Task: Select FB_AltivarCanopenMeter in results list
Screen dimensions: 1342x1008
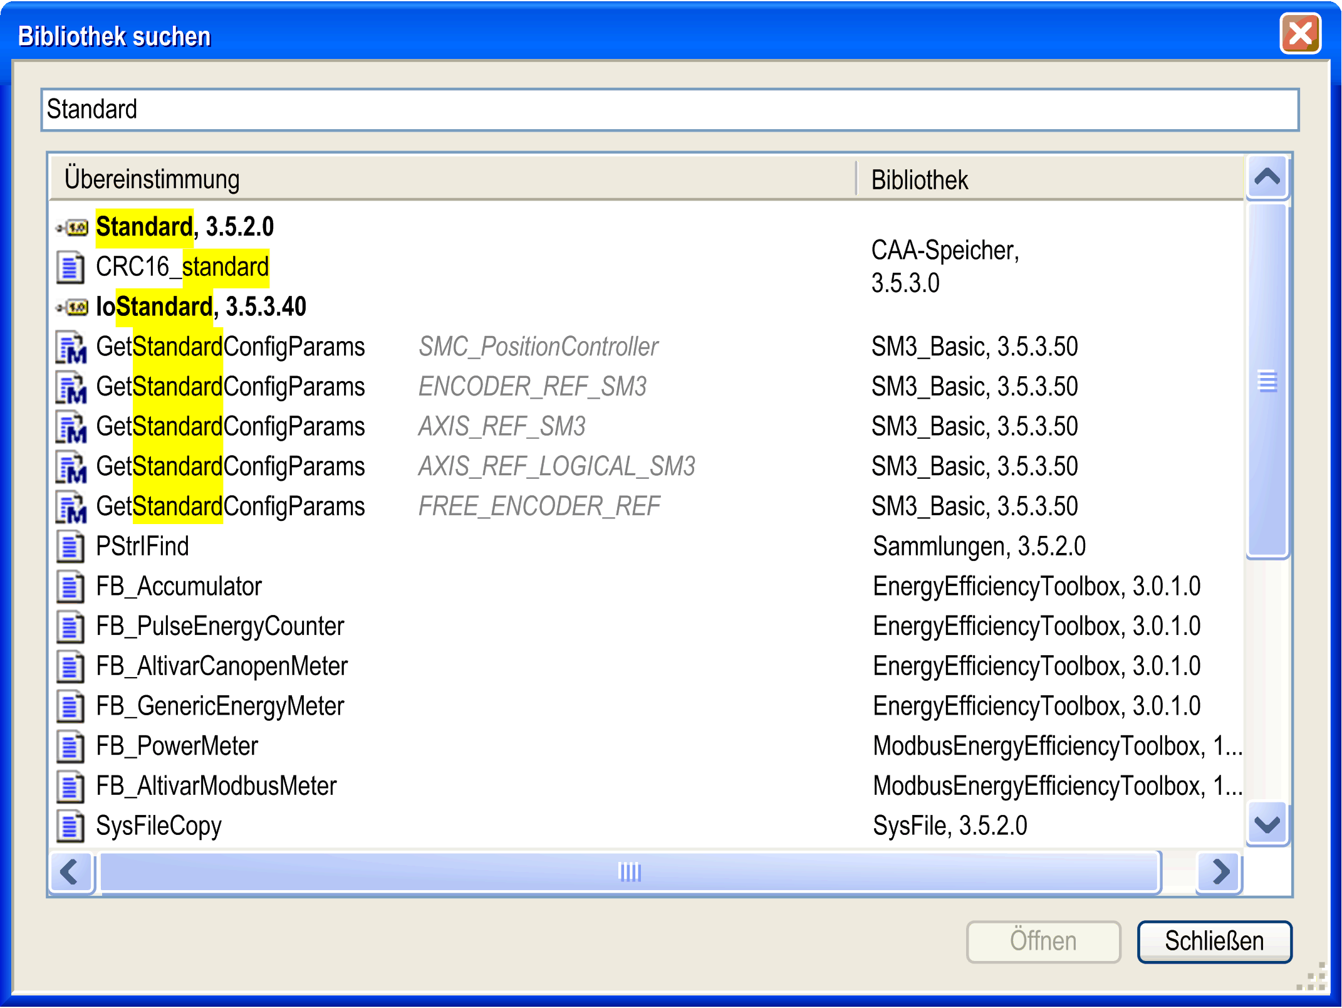Action: pos(221,666)
